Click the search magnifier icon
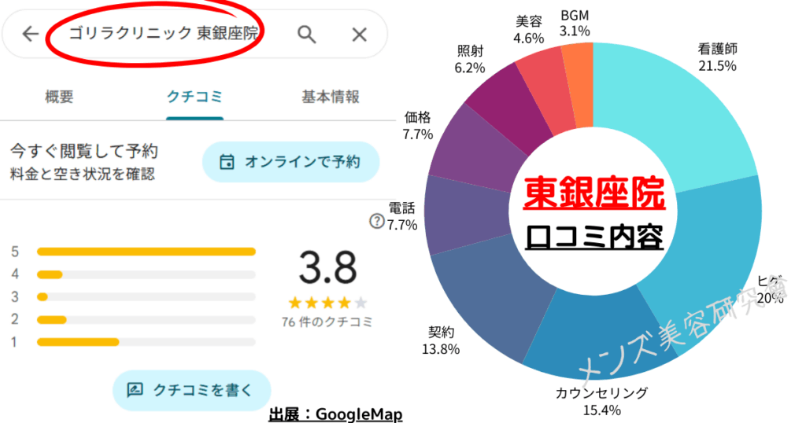The width and height of the screenshot is (806, 423). (x=306, y=34)
